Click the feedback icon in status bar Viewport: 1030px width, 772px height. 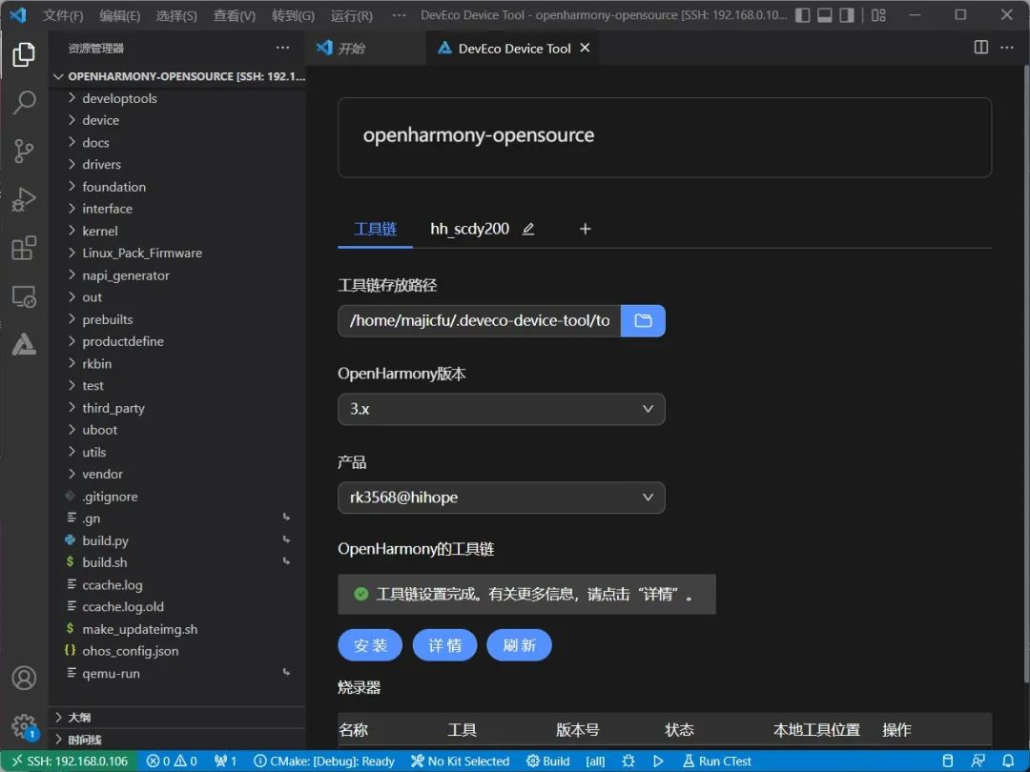tap(978, 761)
